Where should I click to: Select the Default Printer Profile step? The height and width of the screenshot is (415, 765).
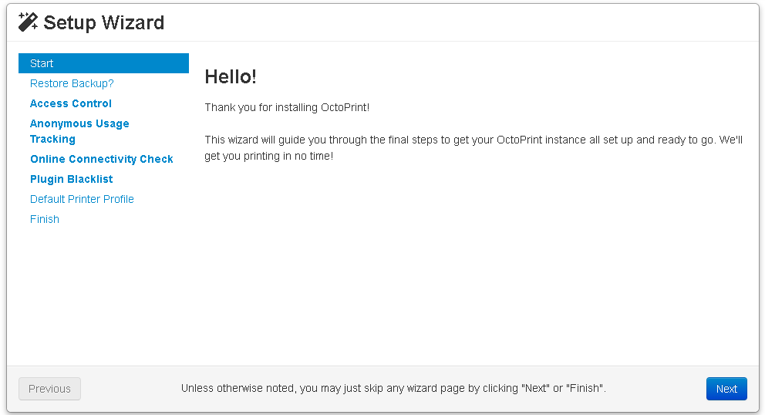click(x=82, y=199)
